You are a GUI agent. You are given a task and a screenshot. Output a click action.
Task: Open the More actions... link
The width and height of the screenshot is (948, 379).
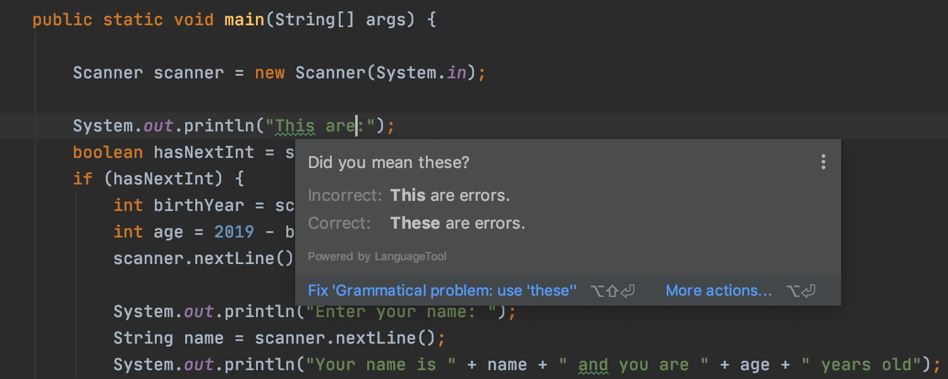(719, 291)
